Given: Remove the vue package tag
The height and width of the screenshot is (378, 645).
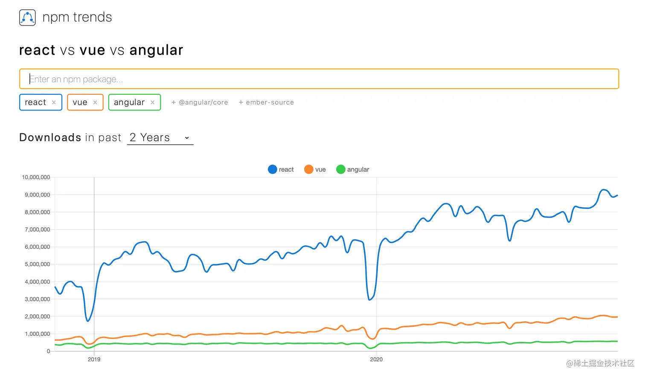Looking at the screenshot, I should 95,102.
